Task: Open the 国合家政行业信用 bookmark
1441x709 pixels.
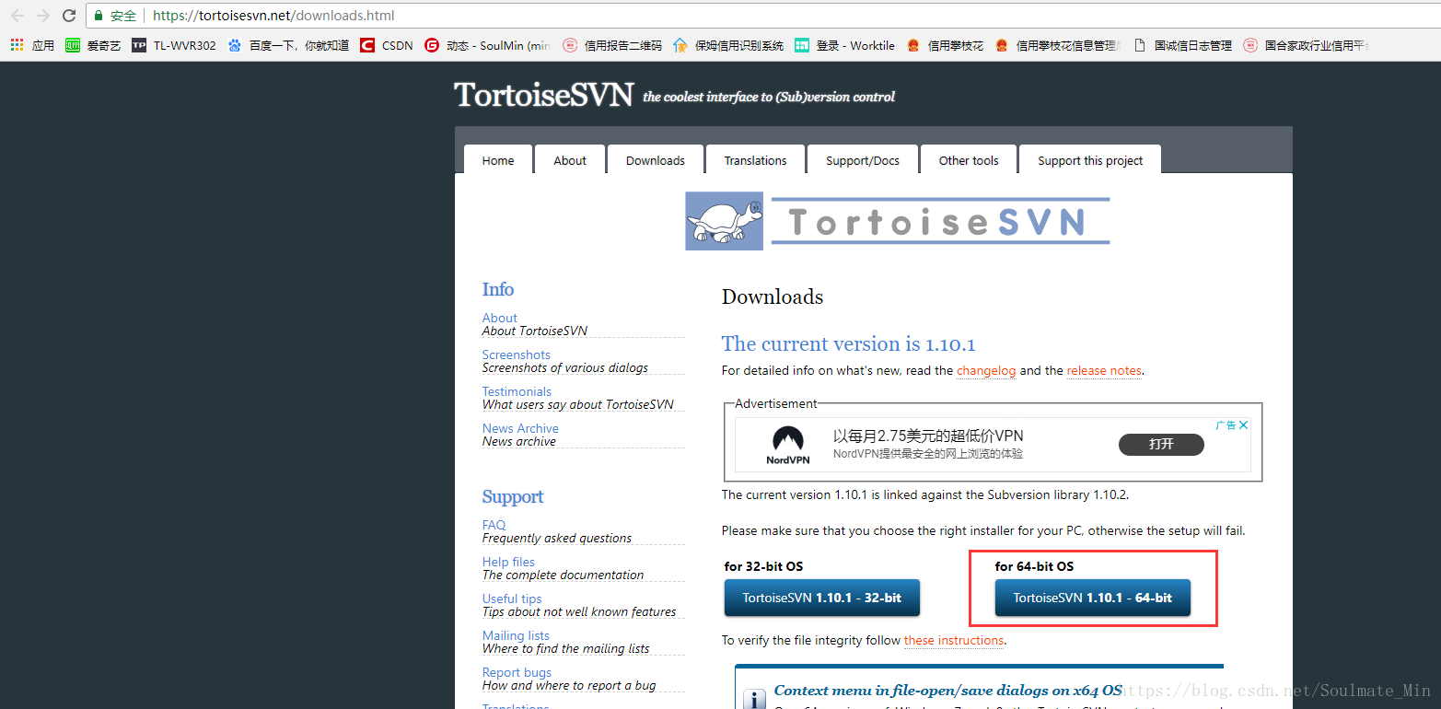Action: point(1306,45)
